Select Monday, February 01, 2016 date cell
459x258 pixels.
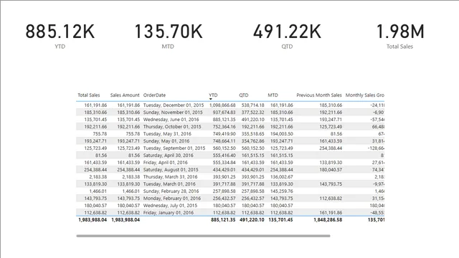[172, 199]
